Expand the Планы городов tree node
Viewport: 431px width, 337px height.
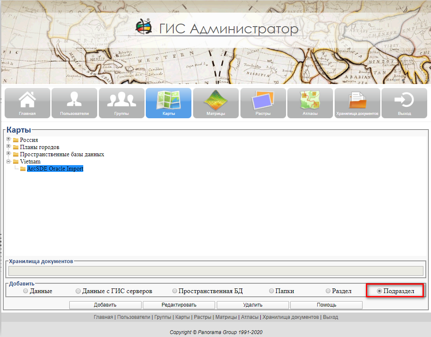8,147
